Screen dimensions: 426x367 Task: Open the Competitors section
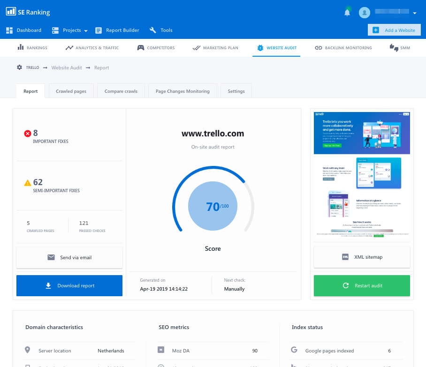tap(161, 48)
